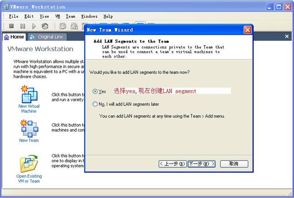Screen dimensions: 294x198
Task: Click the Home tab house icon
Action: [x=7, y=37]
